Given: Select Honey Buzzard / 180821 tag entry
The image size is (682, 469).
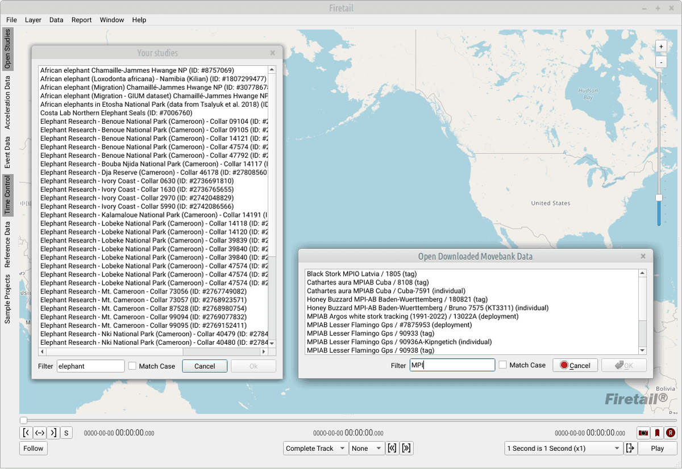Looking at the screenshot, I should [472, 299].
